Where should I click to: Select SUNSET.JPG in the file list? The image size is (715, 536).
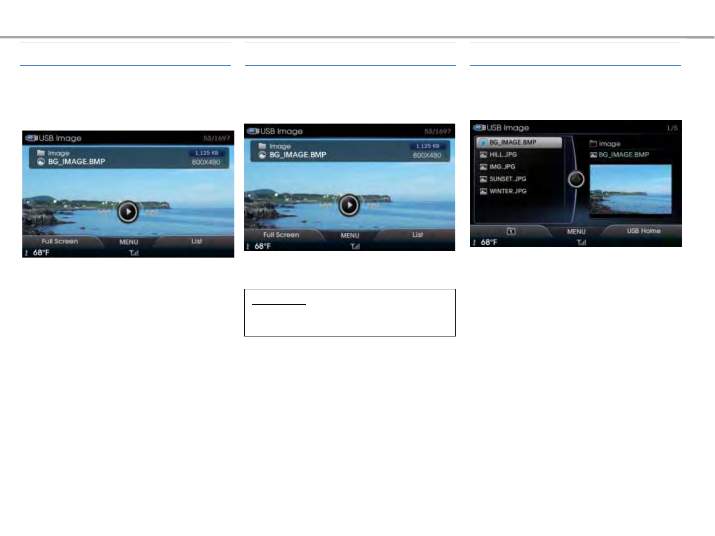507,179
